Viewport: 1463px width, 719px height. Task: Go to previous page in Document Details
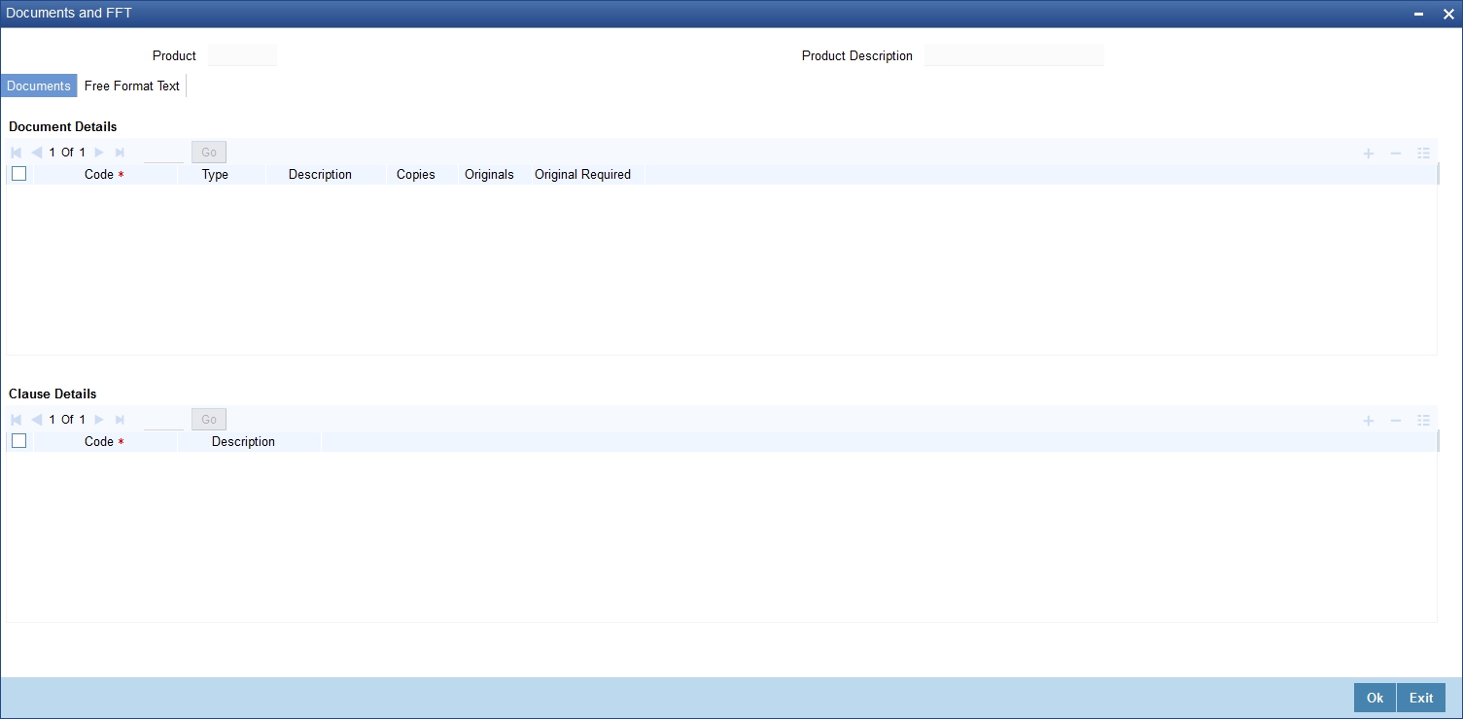pyautogui.click(x=37, y=153)
